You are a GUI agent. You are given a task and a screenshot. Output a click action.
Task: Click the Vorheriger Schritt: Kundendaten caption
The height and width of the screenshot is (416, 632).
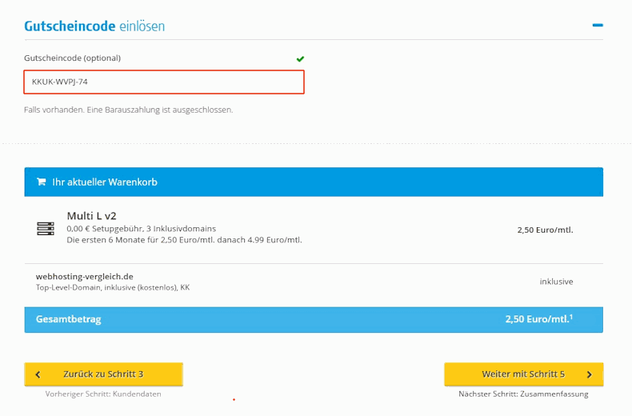[x=103, y=394]
